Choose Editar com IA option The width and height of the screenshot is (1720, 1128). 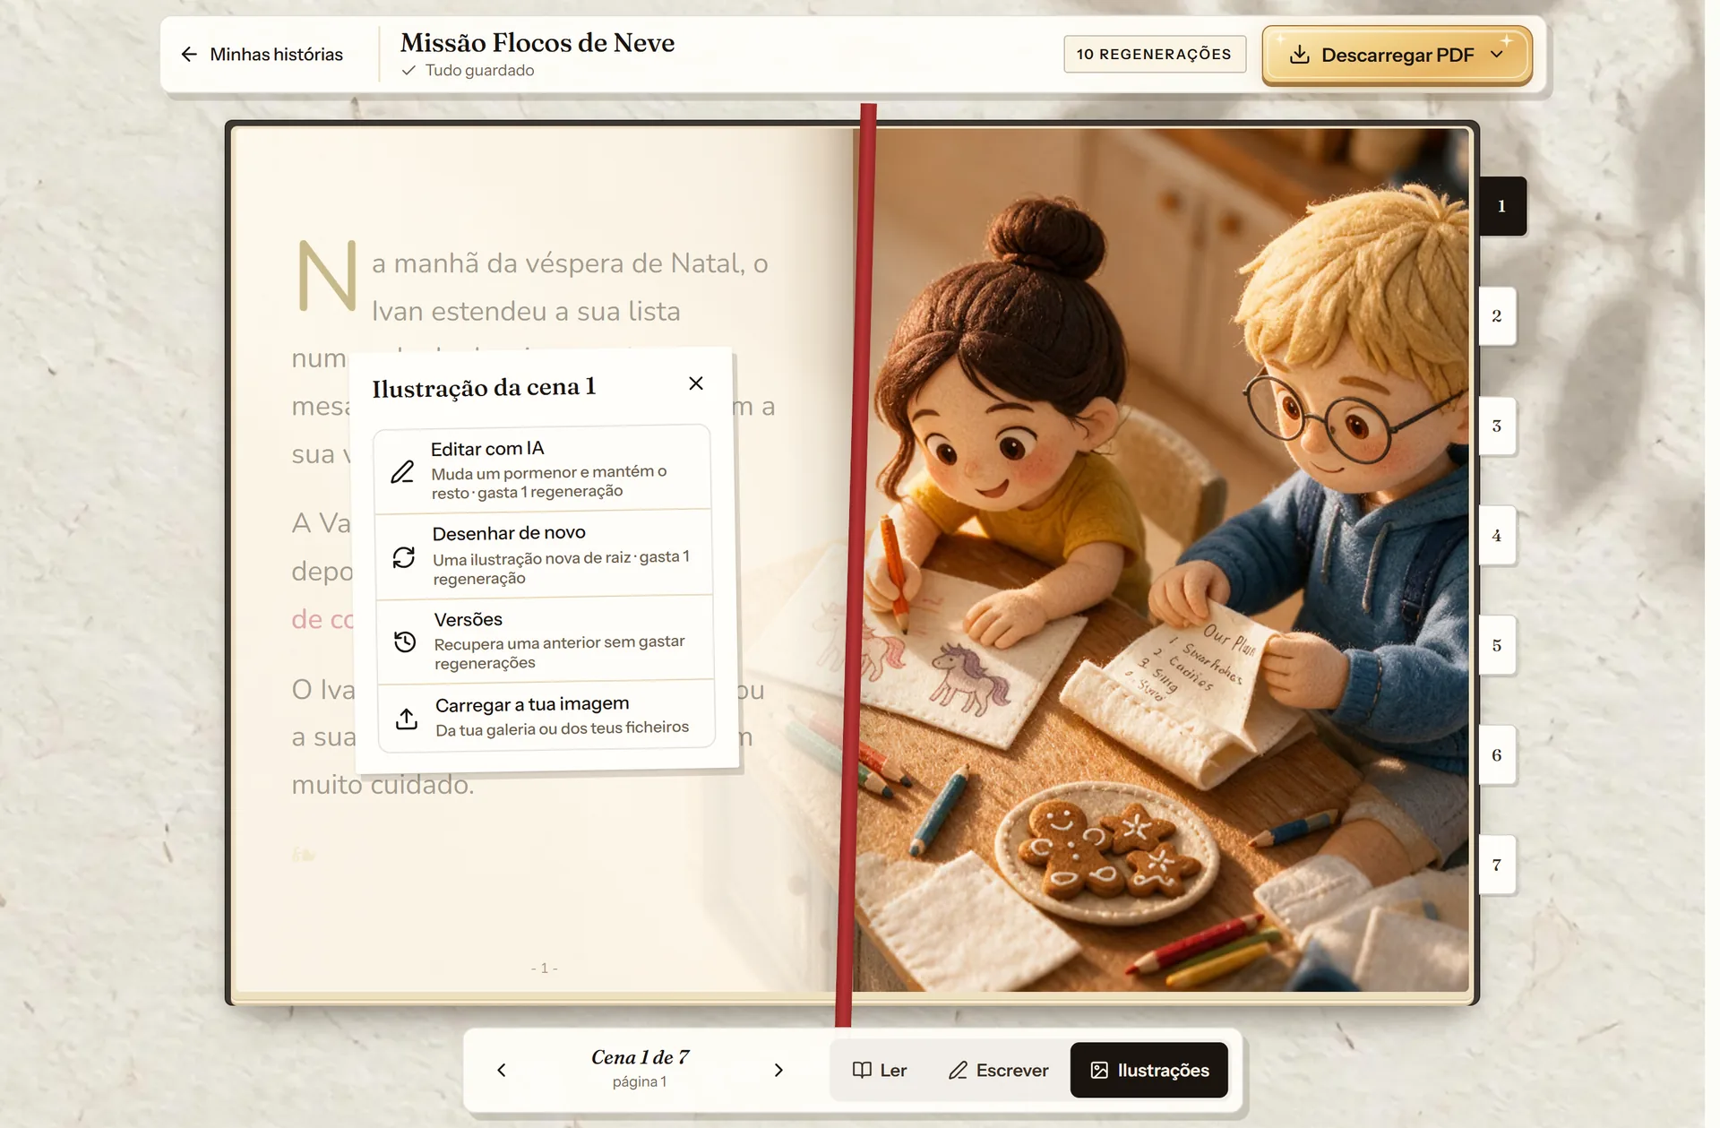click(x=543, y=469)
